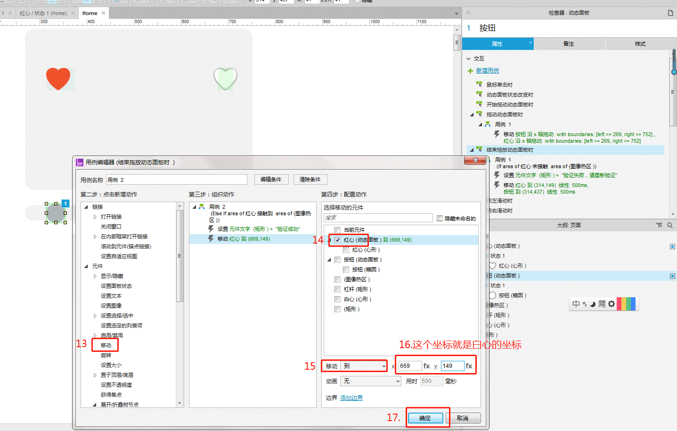Viewport: 677px width, 431px height.
Task: Click the white heart shape on canvas
Action: coord(225,78)
